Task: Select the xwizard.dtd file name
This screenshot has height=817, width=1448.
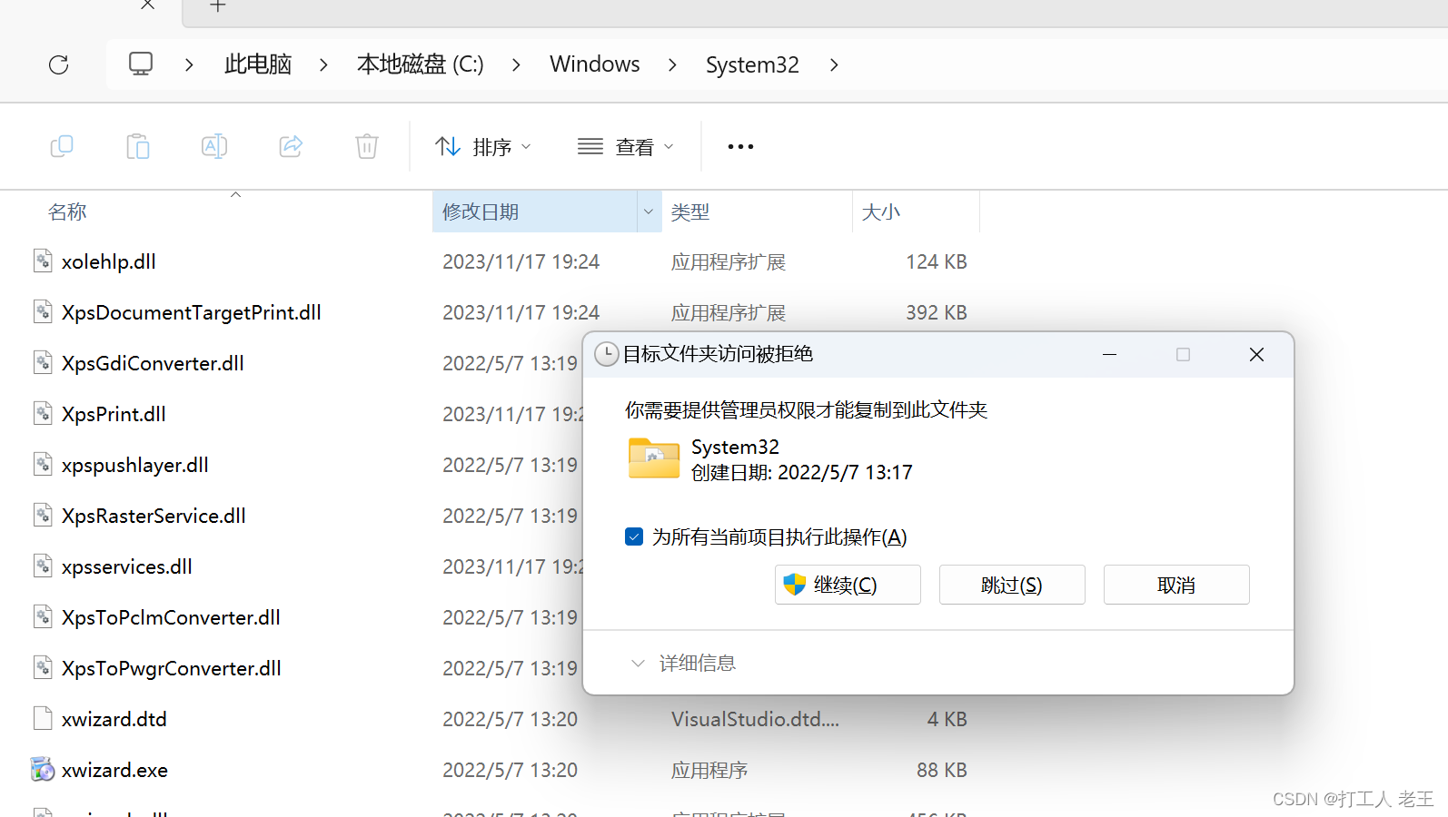Action: 114,719
